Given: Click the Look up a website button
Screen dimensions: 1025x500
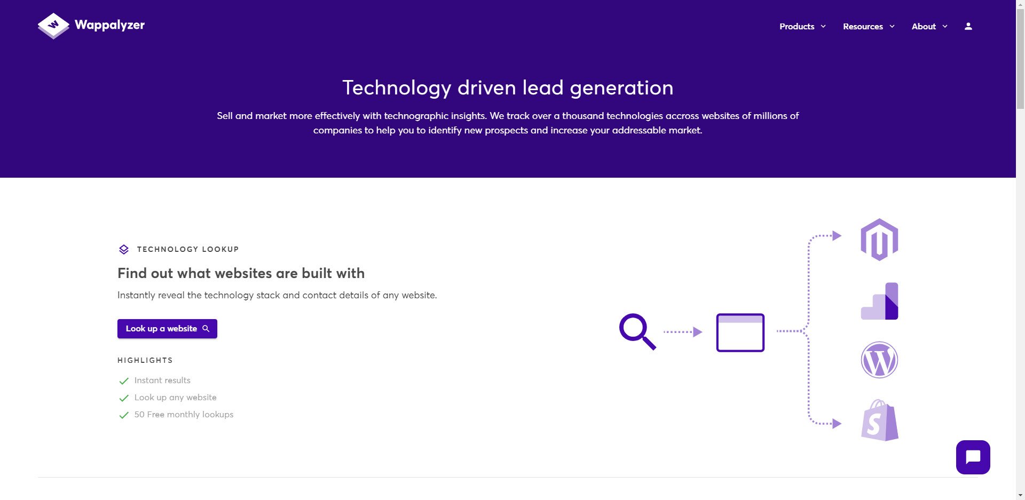Looking at the screenshot, I should (x=167, y=329).
